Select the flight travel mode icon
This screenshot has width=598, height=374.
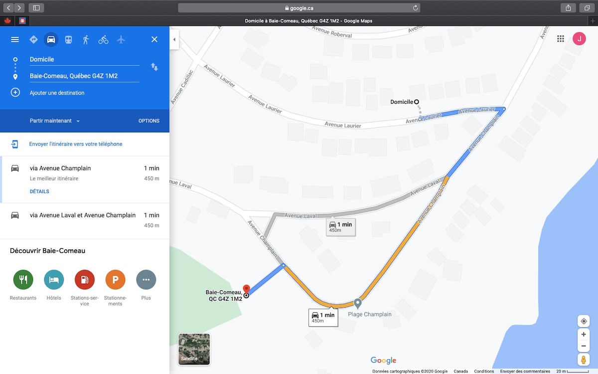[x=121, y=39]
